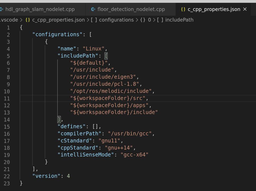This screenshot has width=256, height=191.
Task: Click line number 1 in gutter
Action: point(8,28)
